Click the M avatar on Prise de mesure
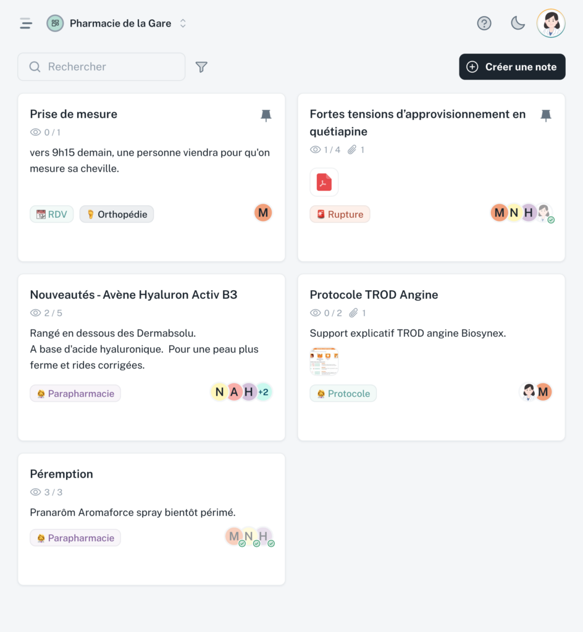Viewport: 583px width, 632px height. 263,213
